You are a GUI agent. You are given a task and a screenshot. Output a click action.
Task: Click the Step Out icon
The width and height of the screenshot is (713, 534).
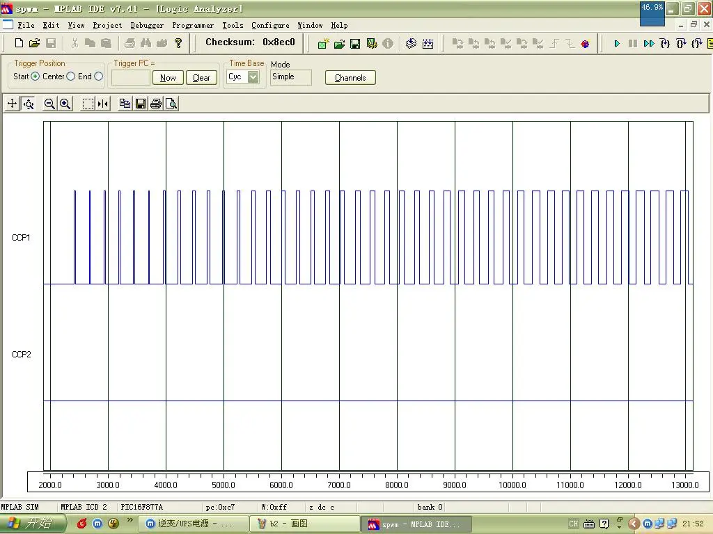(x=696, y=44)
